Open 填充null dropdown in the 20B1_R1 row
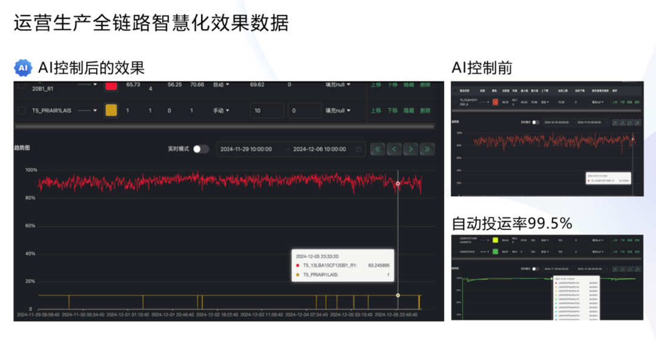Screen dimensions: 656x354 [338, 84]
